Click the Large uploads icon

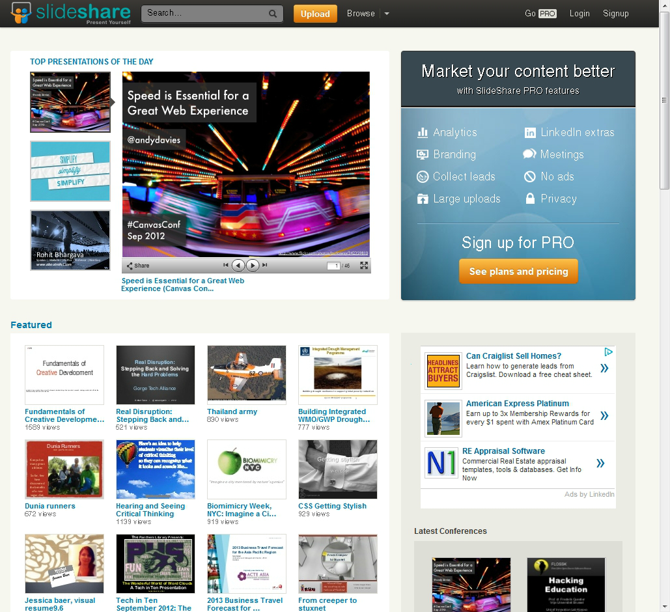423,199
